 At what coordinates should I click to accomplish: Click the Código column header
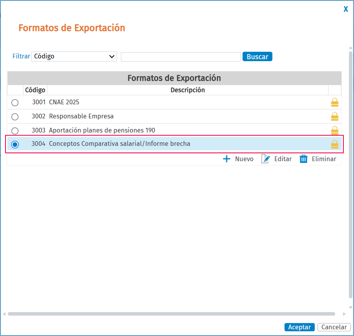click(35, 90)
